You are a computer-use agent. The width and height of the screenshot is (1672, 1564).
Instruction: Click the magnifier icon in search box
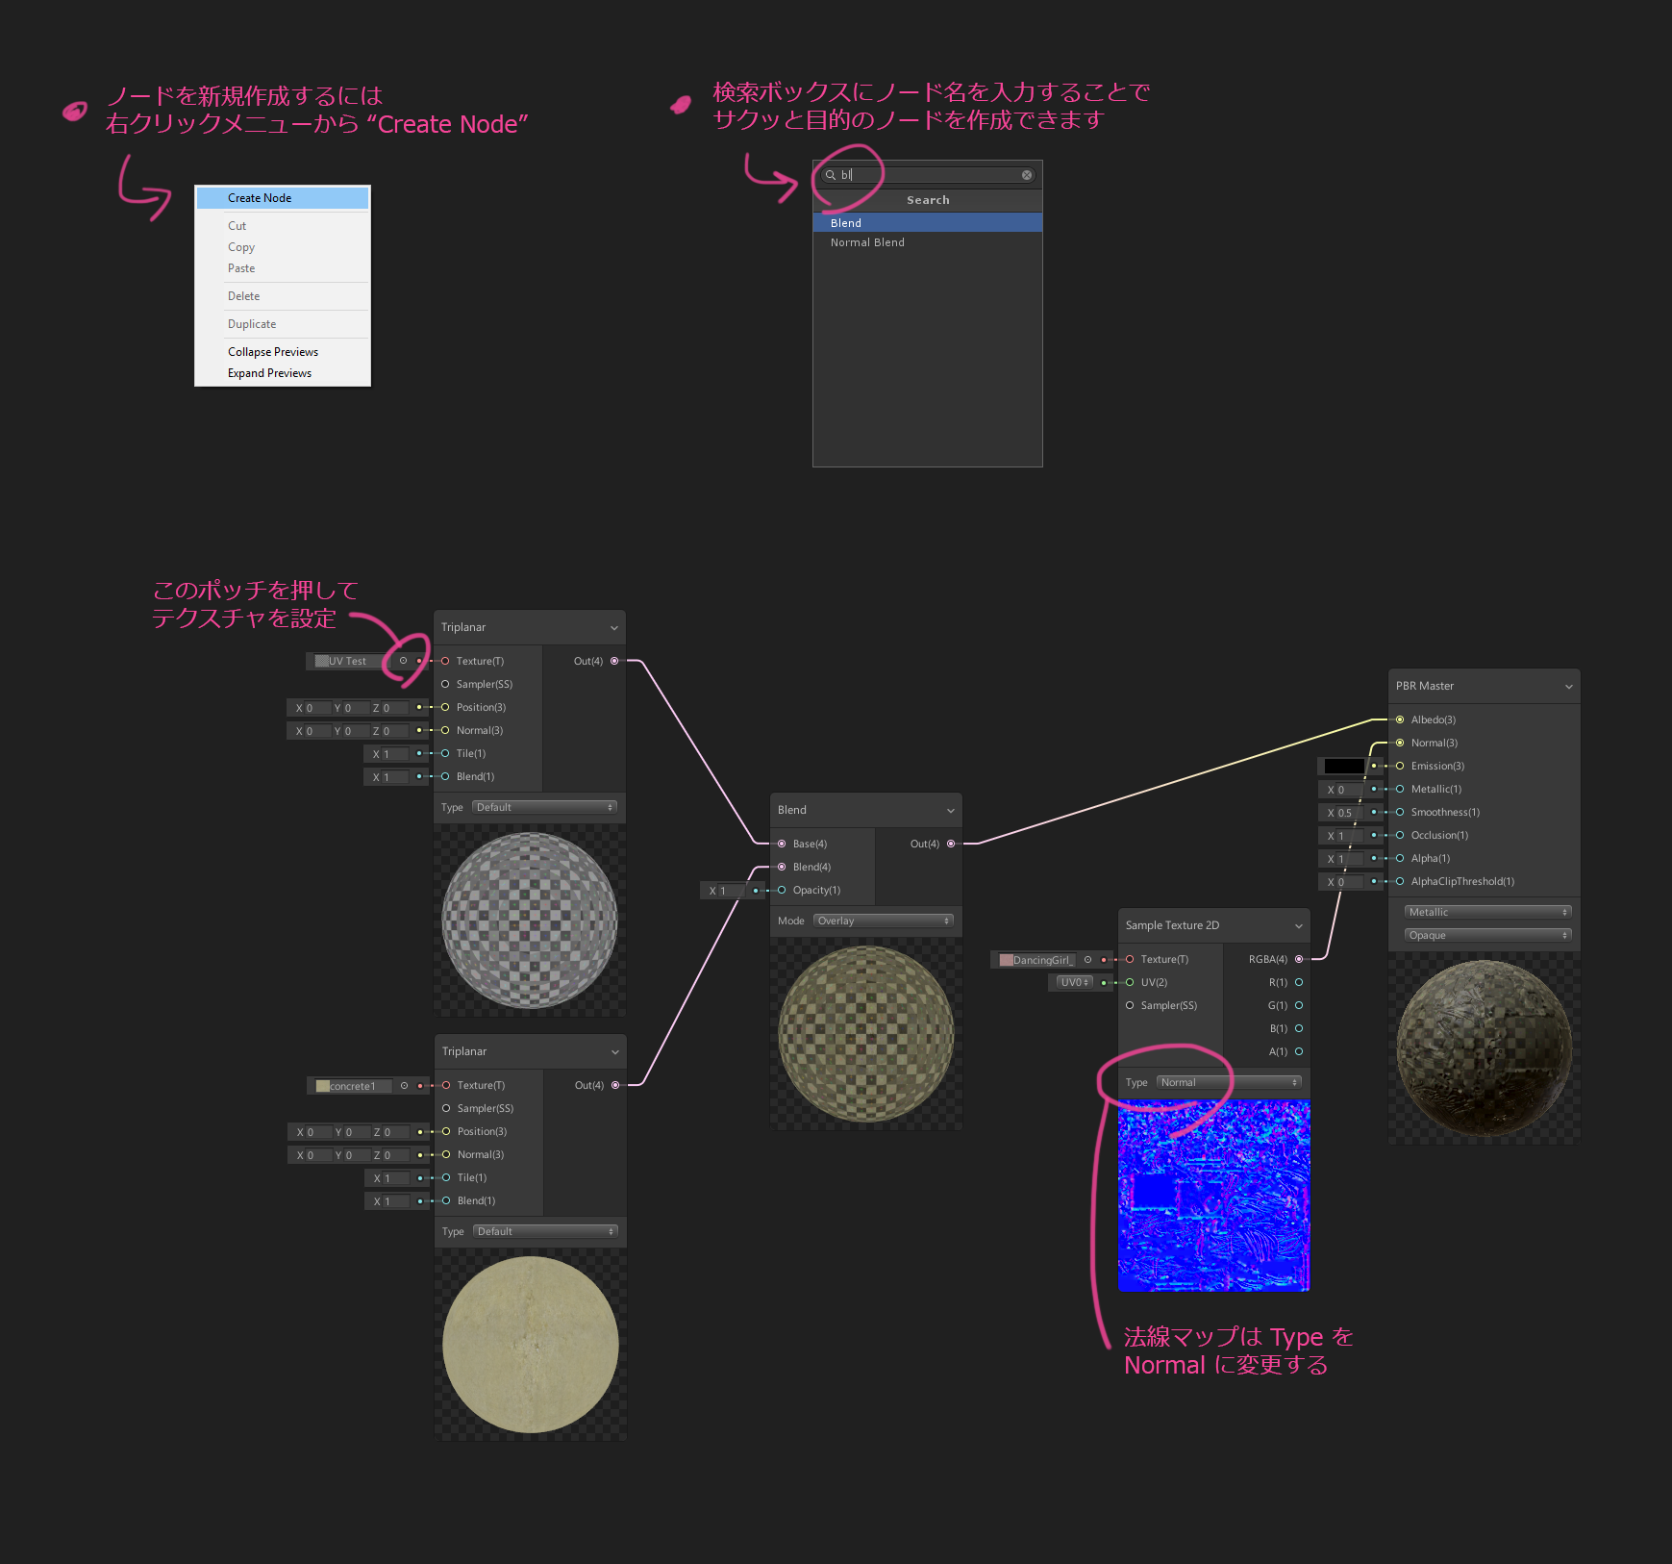pyautogui.click(x=831, y=175)
